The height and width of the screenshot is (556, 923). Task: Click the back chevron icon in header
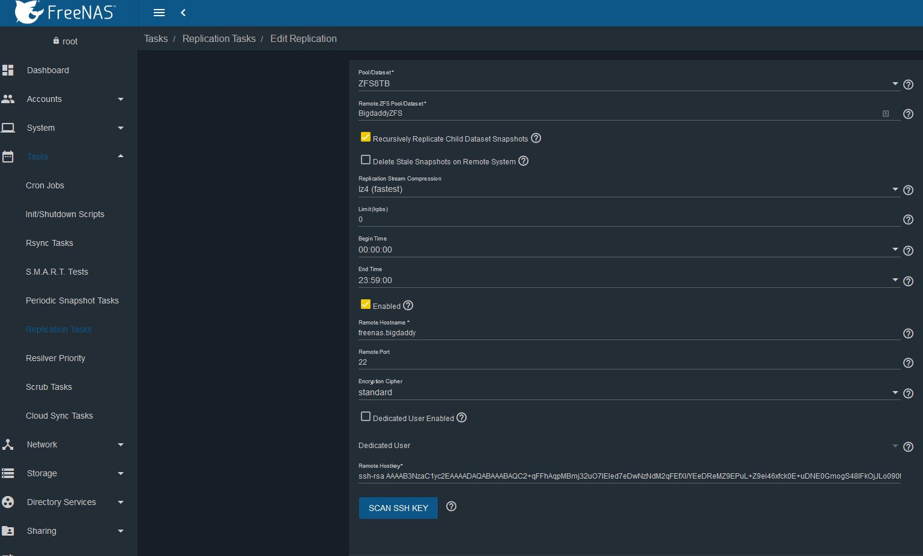click(x=183, y=13)
